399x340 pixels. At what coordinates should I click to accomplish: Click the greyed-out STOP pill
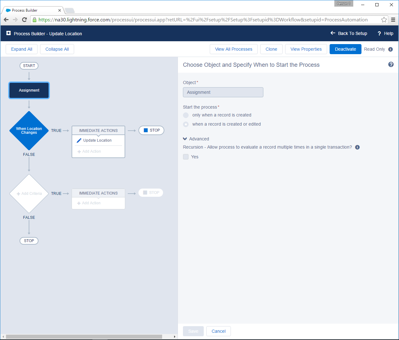click(151, 193)
